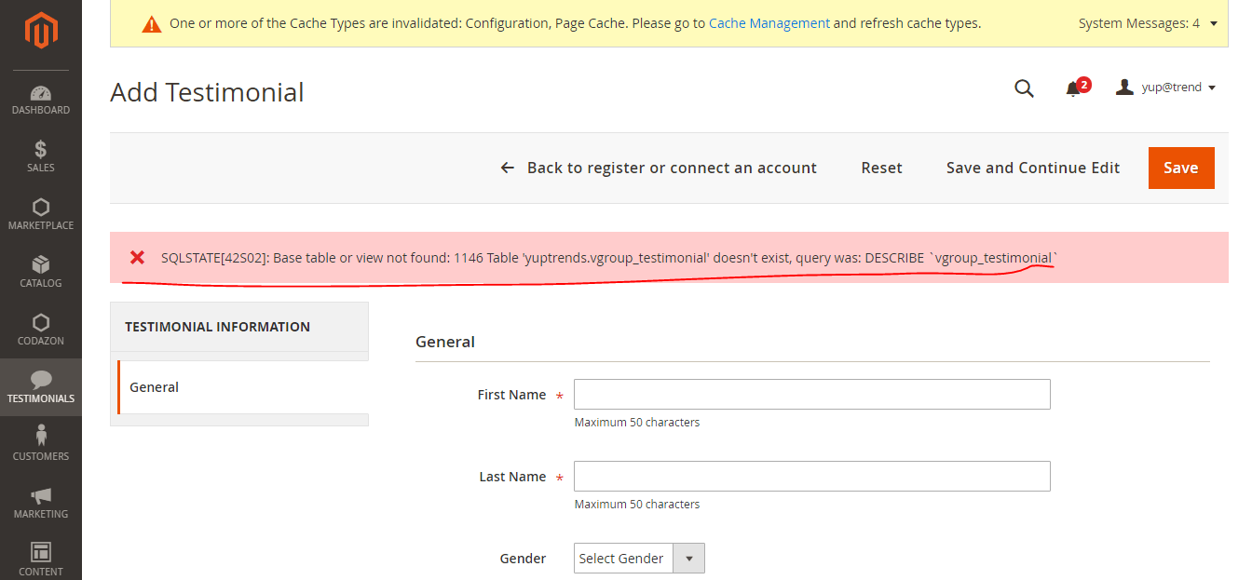
Task: Open the Codazon sidebar panel
Action: click(41, 328)
